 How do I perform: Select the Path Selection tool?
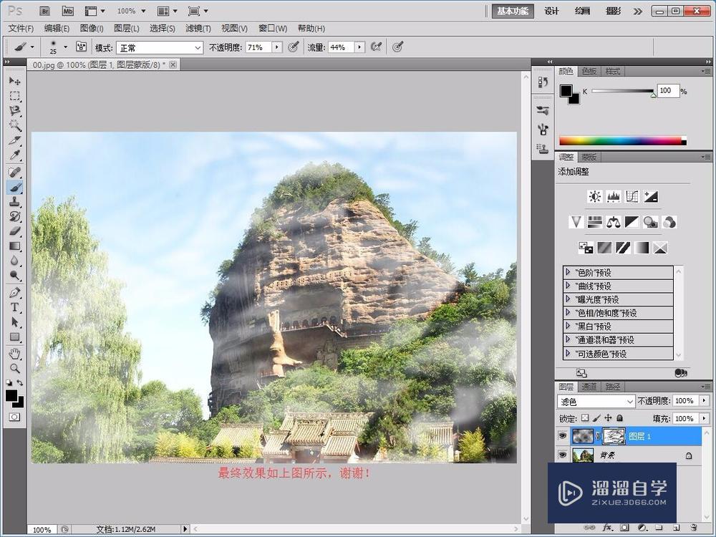[14, 322]
